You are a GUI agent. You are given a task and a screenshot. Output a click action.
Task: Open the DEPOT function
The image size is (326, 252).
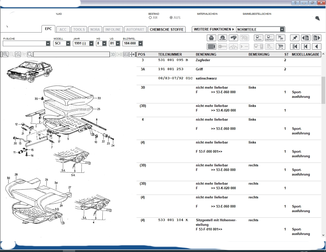(269, 38)
